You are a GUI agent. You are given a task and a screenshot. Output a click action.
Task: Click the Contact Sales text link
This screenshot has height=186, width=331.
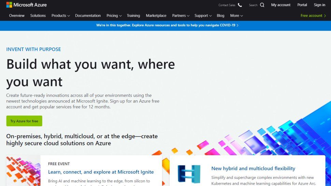point(227,5)
